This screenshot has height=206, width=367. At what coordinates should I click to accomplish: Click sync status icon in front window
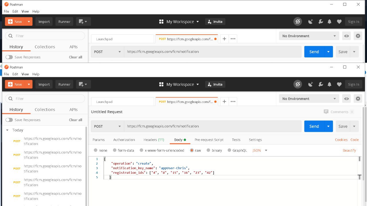(298, 84)
